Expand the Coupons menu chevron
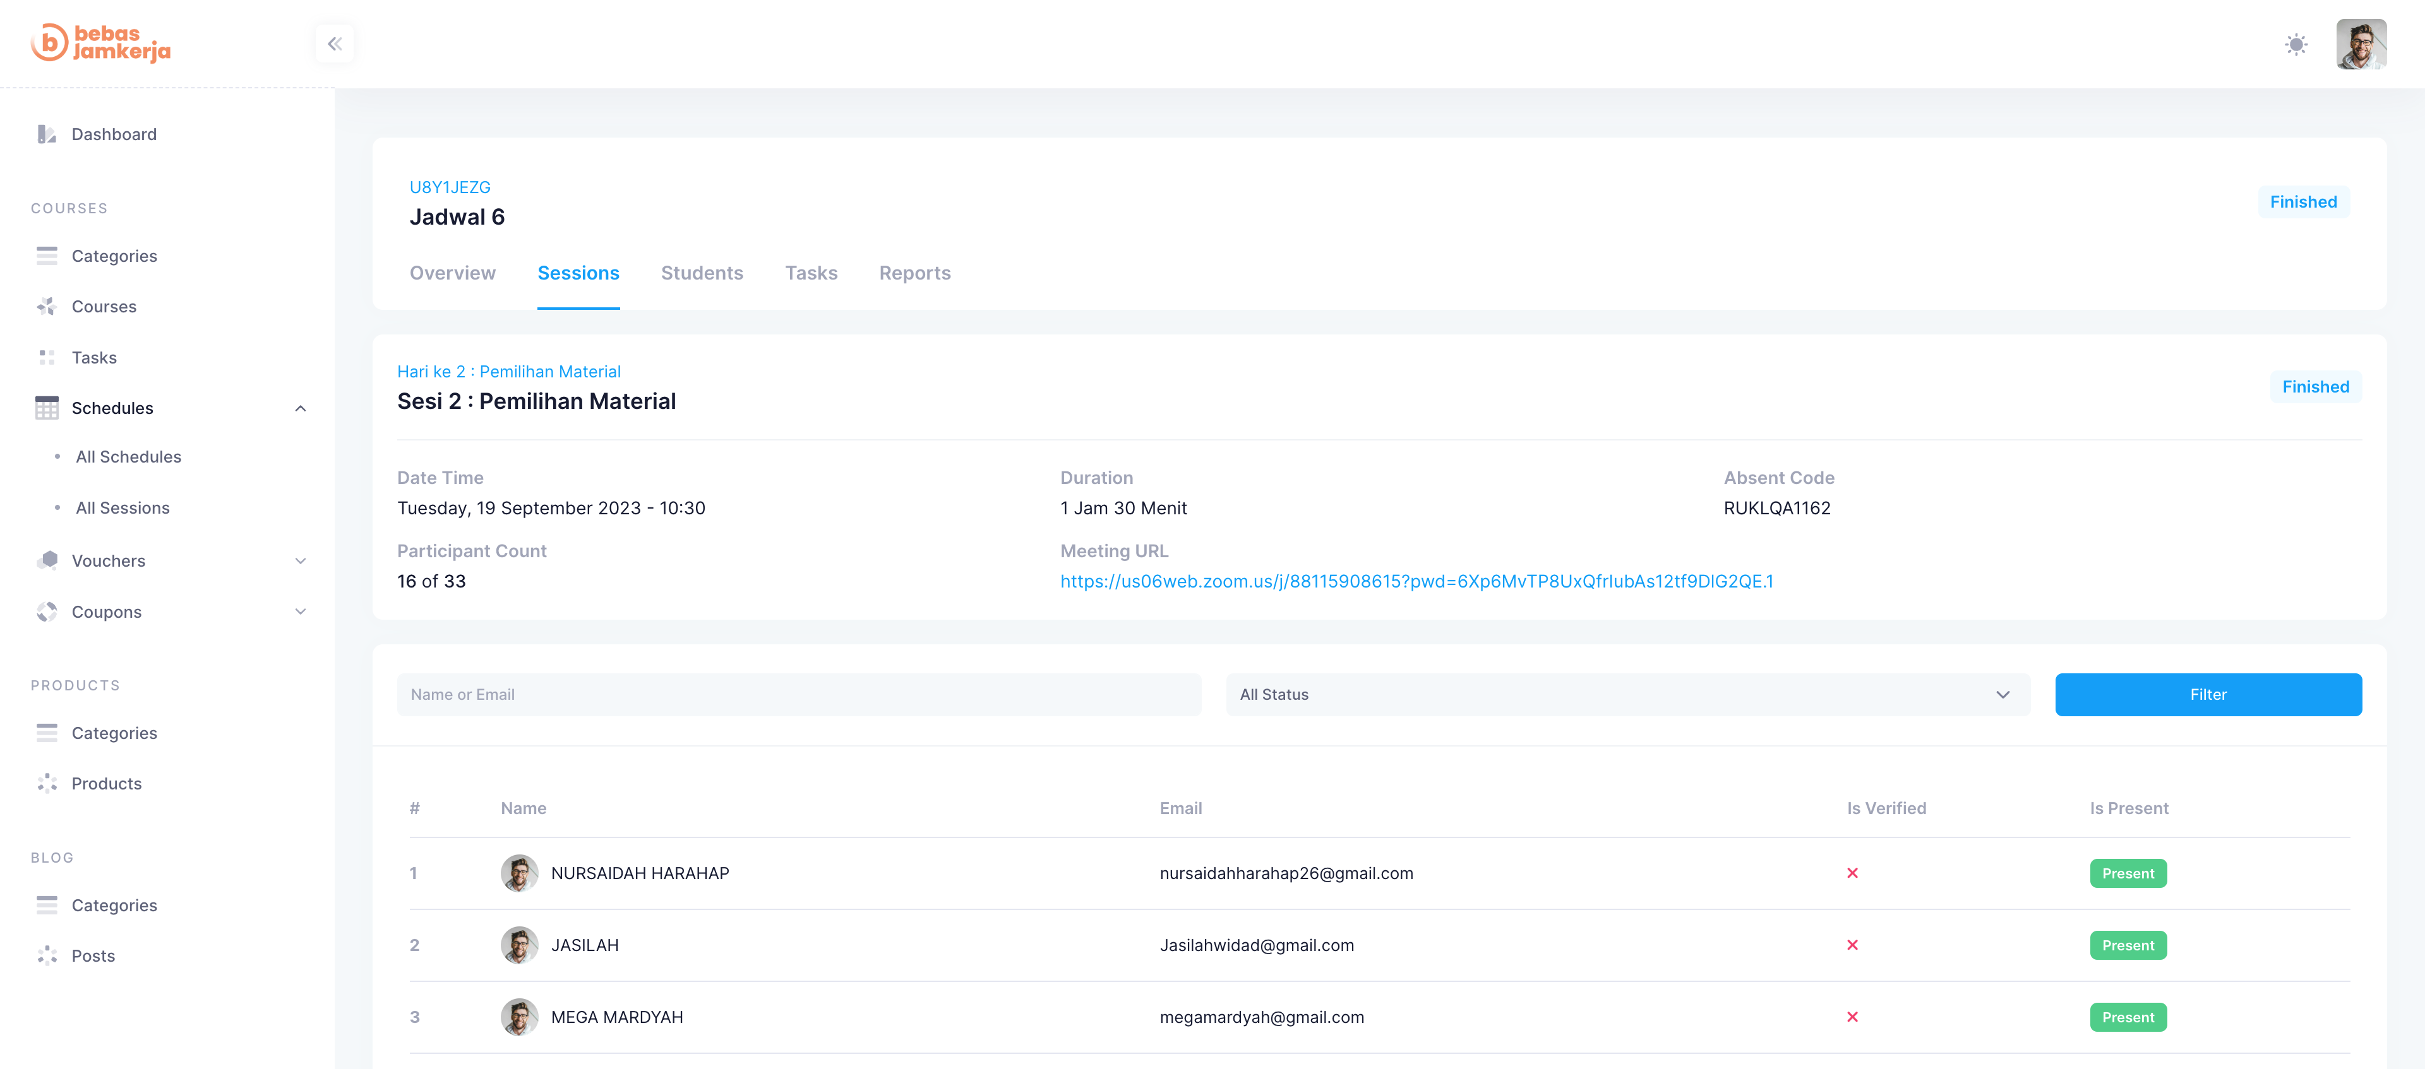2425x1069 pixels. tap(301, 611)
